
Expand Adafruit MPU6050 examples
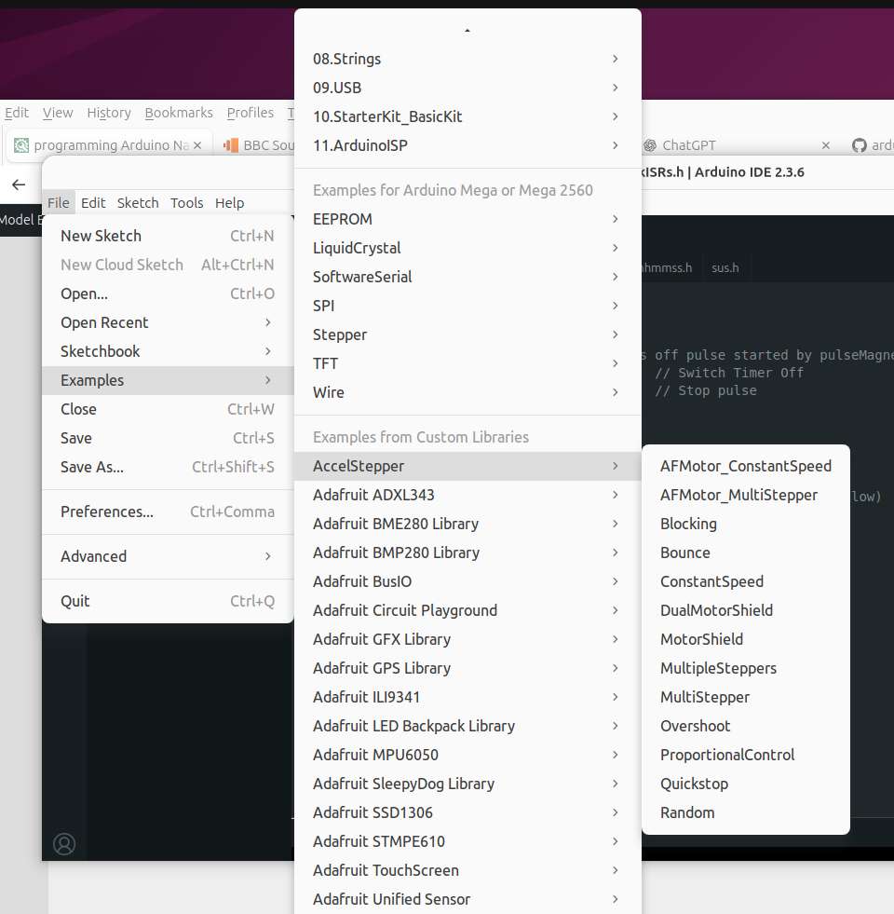coord(467,755)
